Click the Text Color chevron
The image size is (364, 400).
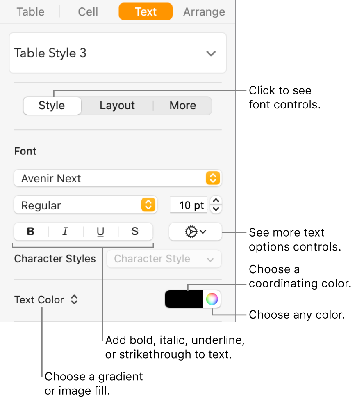(74, 300)
